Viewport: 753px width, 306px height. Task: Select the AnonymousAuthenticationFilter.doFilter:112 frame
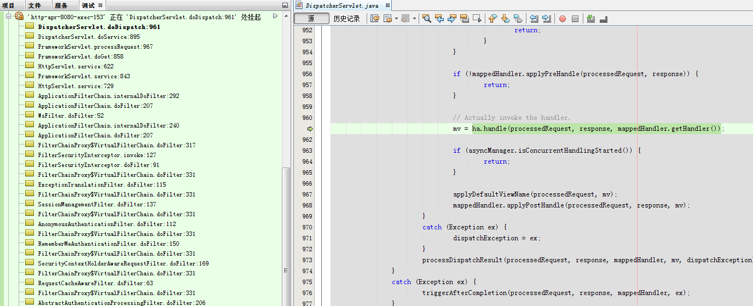point(107,224)
